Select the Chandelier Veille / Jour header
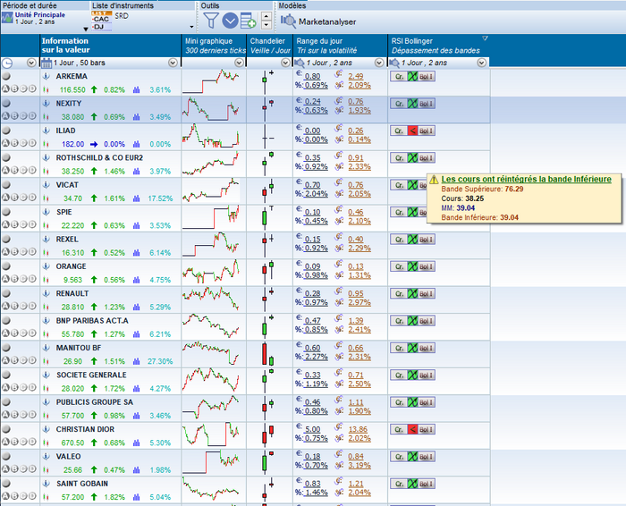Viewport: 626px width, 506px height. click(x=270, y=46)
